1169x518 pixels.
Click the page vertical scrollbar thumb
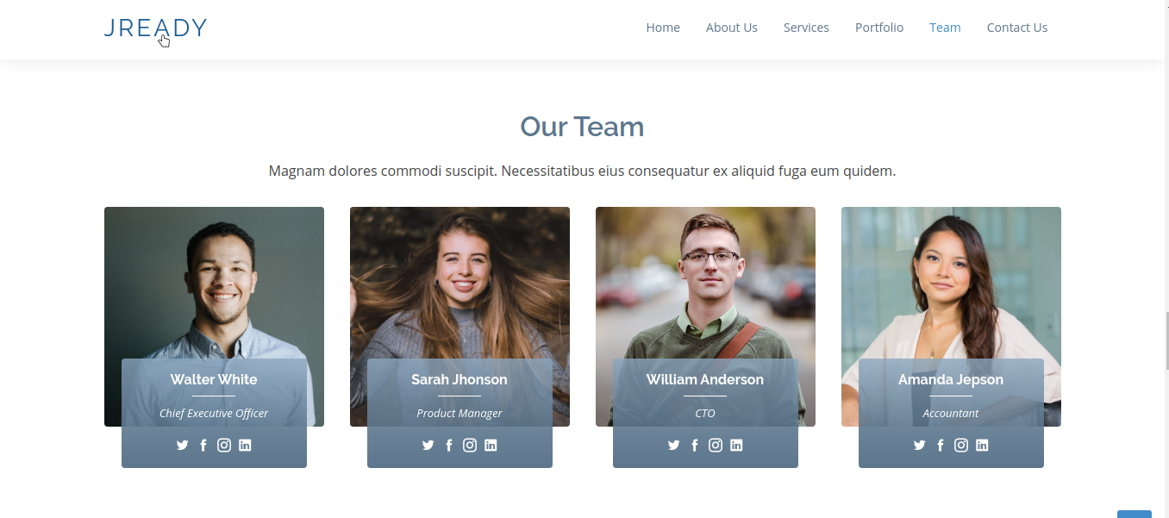click(x=1166, y=340)
